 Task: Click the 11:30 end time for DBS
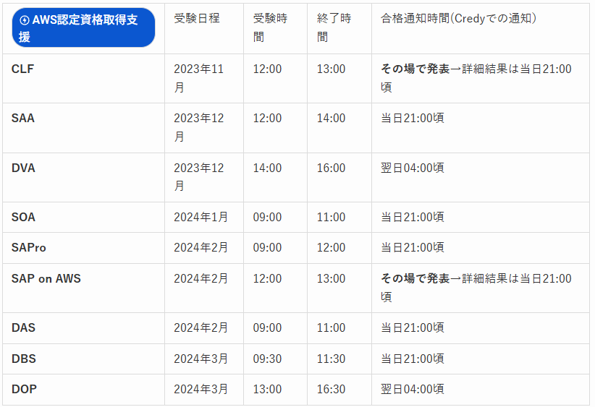click(332, 359)
